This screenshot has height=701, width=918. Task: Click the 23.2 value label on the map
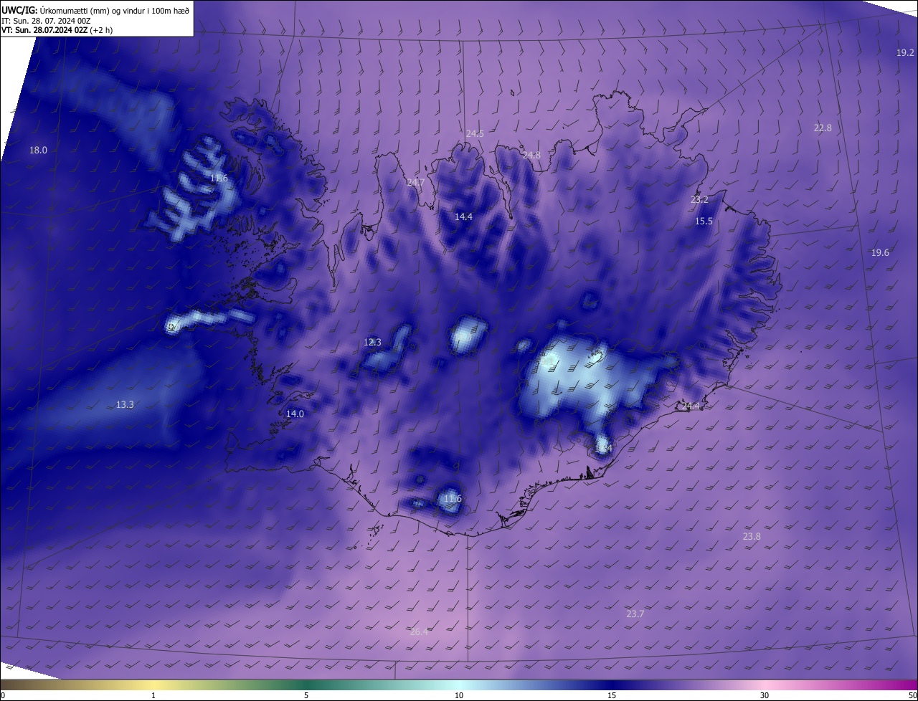(699, 200)
